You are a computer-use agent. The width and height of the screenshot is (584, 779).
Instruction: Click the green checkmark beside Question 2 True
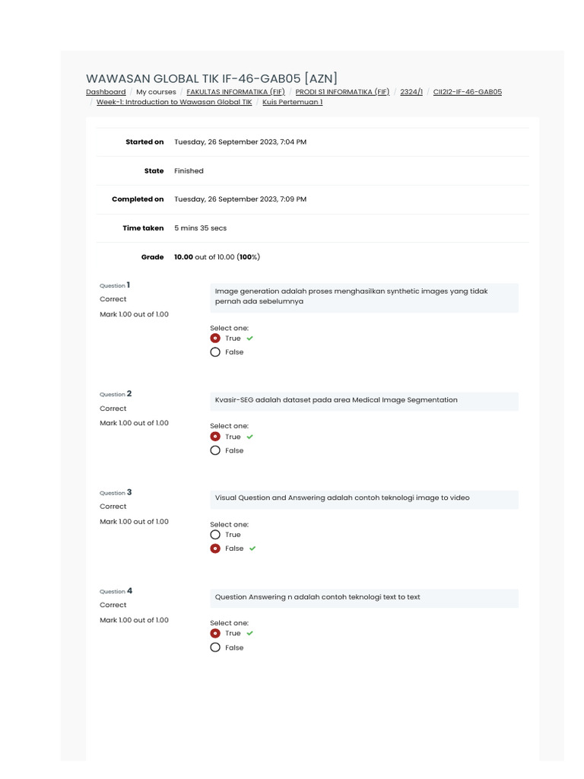[250, 437]
